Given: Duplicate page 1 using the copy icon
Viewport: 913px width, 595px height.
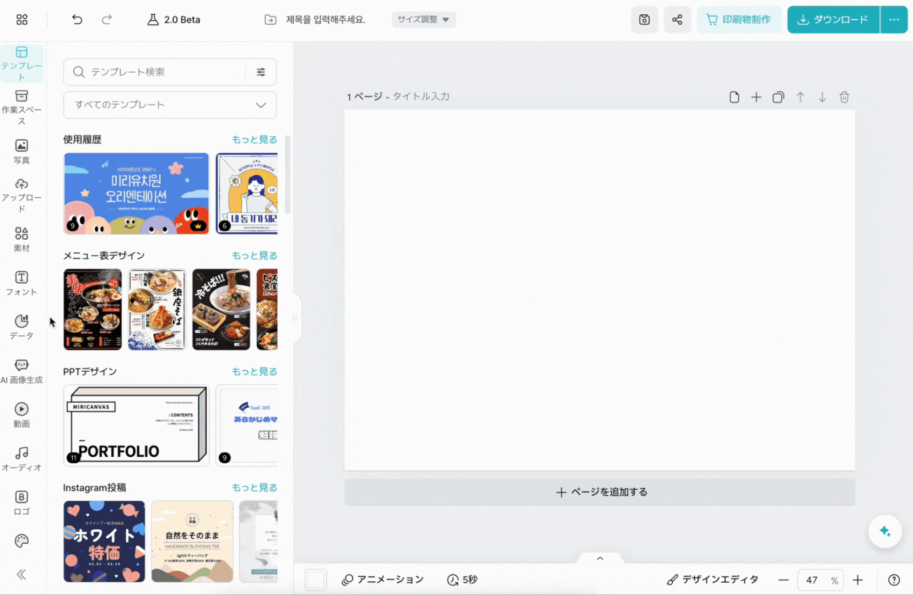Looking at the screenshot, I should [778, 97].
